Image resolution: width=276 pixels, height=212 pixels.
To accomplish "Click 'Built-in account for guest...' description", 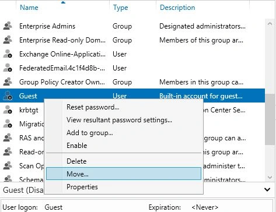I will [x=201, y=96].
